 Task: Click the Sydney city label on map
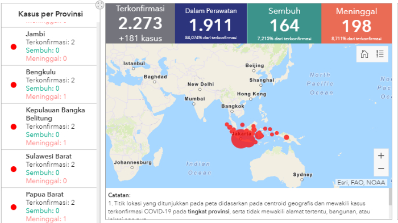point(302,174)
